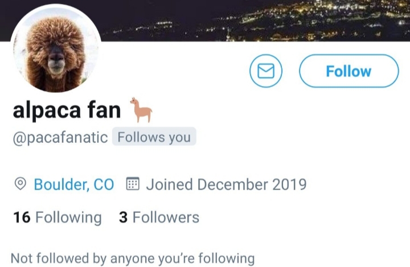Open the Boulder, CO location link
The image size is (410, 267).
[x=74, y=184]
